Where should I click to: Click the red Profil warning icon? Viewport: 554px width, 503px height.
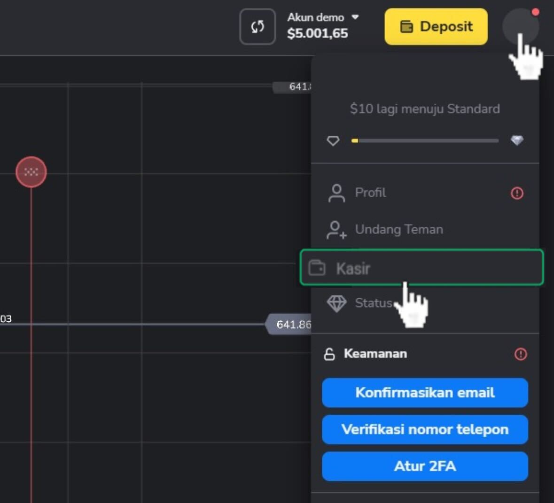pyautogui.click(x=517, y=193)
